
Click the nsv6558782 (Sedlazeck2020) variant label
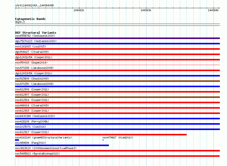click(x=35, y=36)
